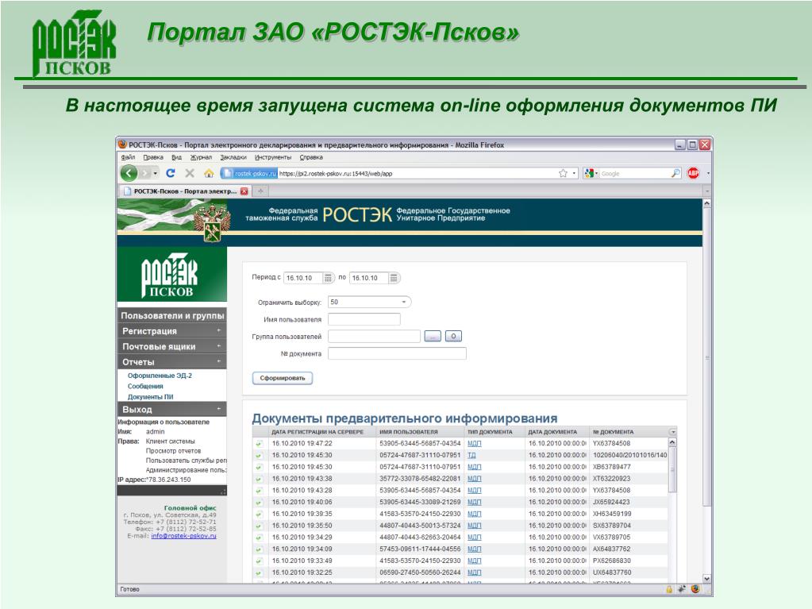Image resolution: width=812 pixels, height=609 pixels.
Task: Sort by 'Дата регистрации на сервере' column header
Action: tap(317, 432)
